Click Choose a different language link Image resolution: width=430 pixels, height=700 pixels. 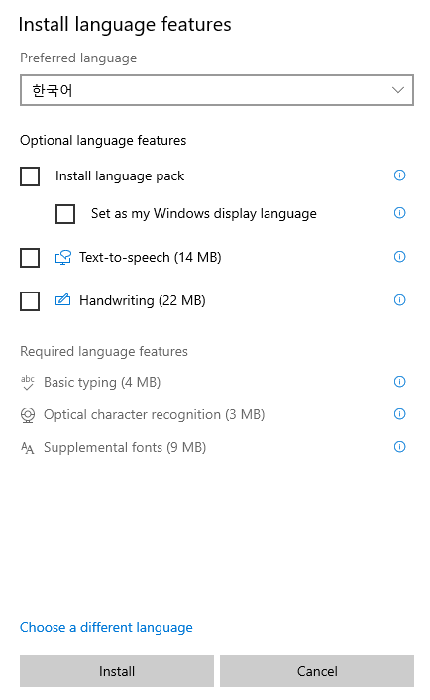coord(106,627)
